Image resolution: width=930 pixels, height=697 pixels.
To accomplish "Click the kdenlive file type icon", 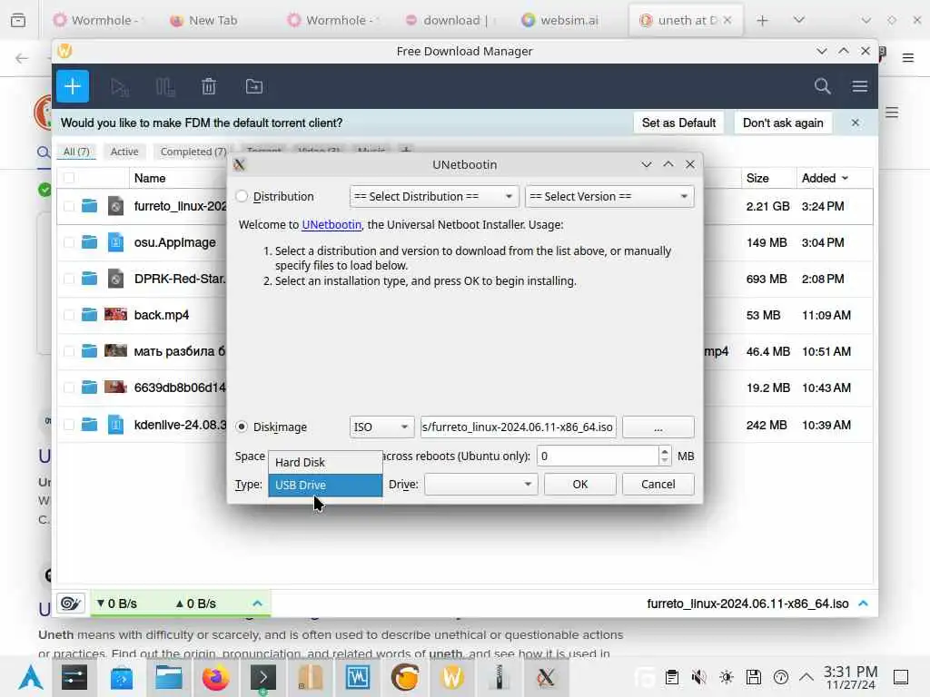I will 115,425.
